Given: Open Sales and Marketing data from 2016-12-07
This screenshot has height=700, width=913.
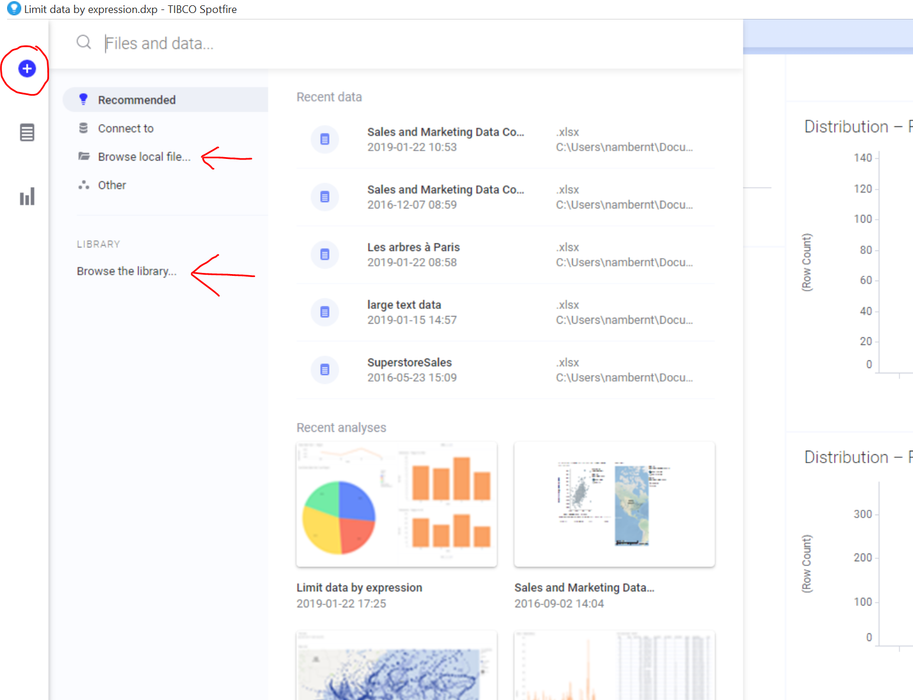Looking at the screenshot, I should pyautogui.click(x=445, y=197).
